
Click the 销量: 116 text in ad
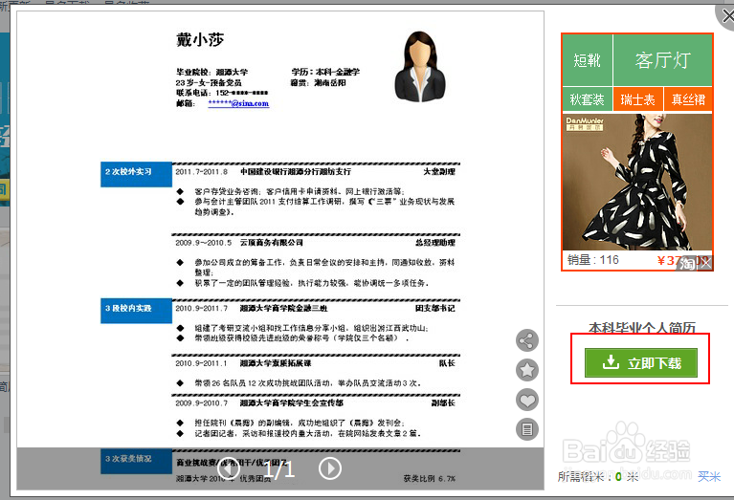point(593,260)
